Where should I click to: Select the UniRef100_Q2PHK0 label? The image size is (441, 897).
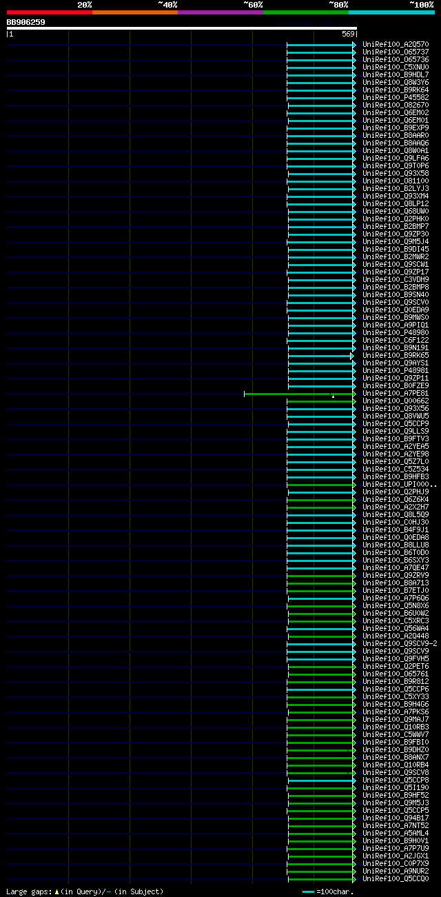coord(396,219)
